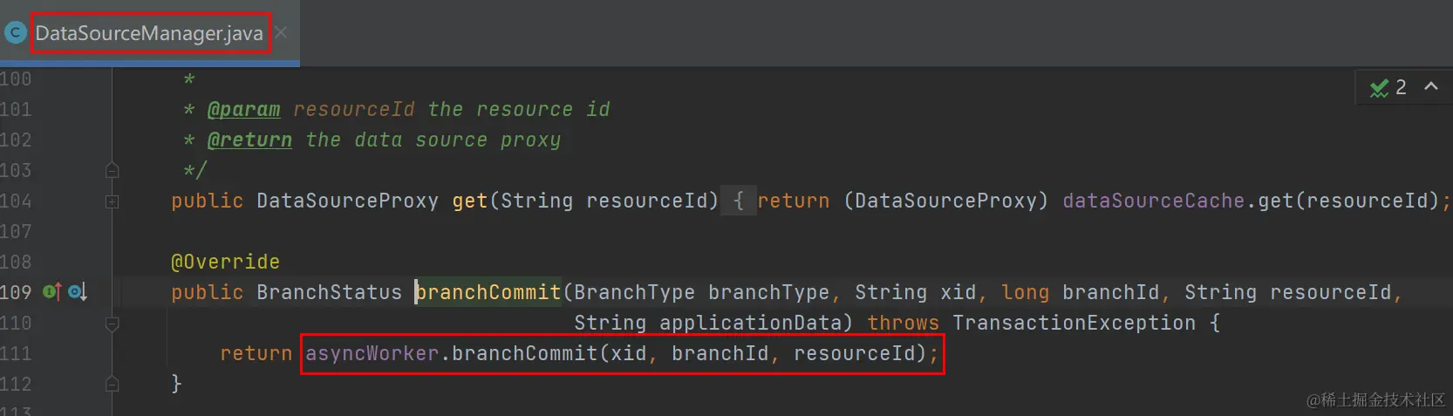The height and width of the screenshot is (416, 1453).
Task: Click the @Override annotation on line 108
Action: (x=225, y=262)
